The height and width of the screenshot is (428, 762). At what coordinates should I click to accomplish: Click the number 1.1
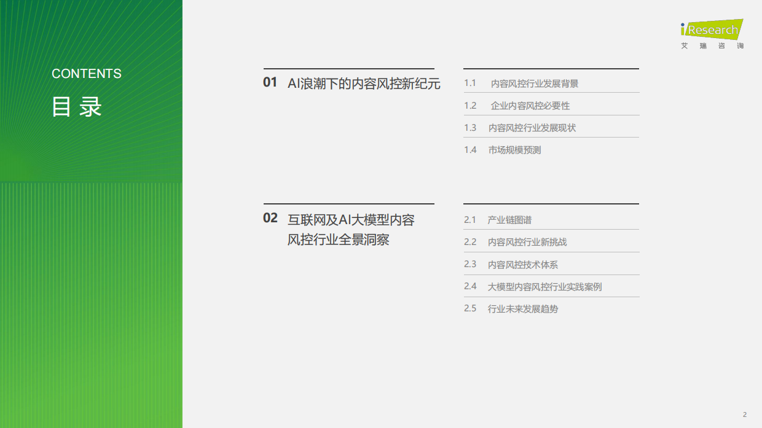(x=470, y=83)
